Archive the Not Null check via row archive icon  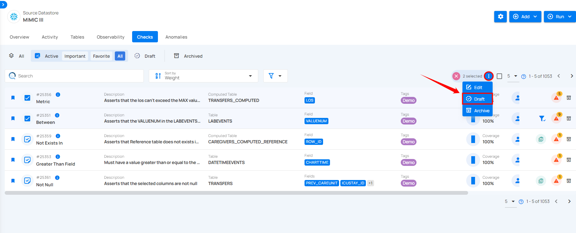[569, 181]
